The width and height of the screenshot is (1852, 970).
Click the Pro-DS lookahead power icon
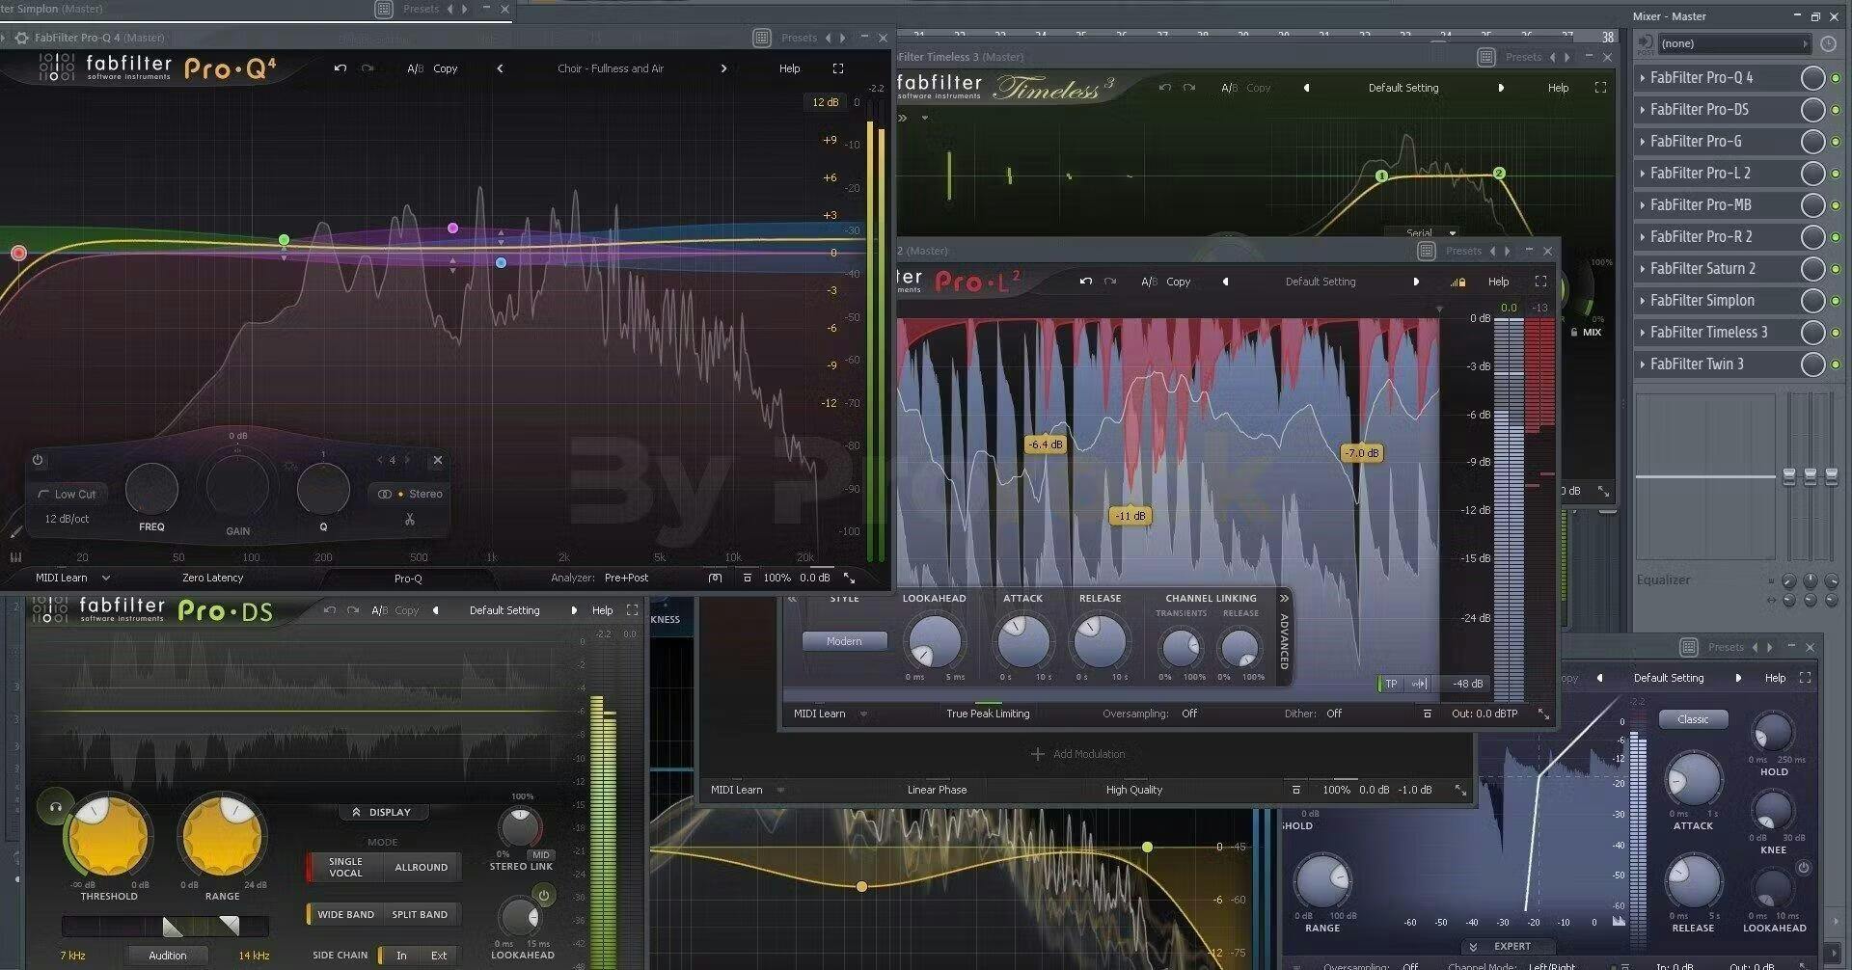[x=544, y=896]
